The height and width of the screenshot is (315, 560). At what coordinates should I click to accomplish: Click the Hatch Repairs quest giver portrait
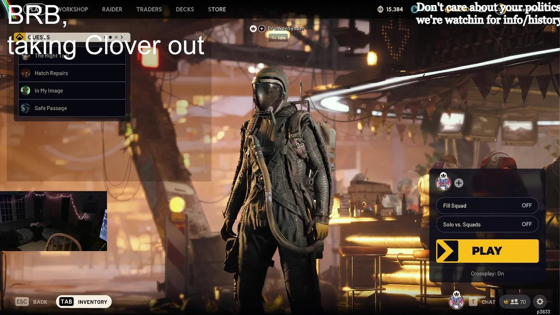26,73
